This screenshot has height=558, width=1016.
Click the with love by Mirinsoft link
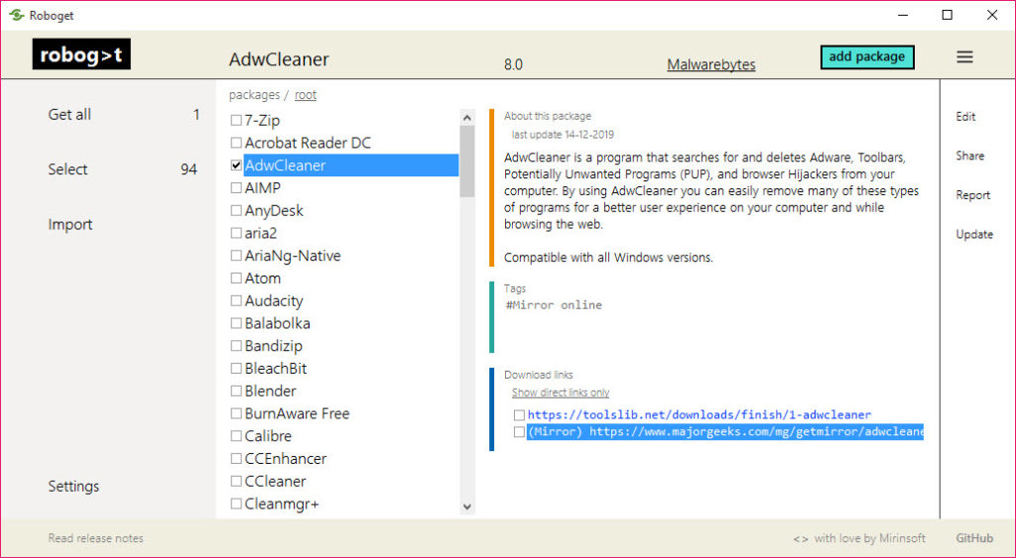pyautogui.click(x=869, y=538)
